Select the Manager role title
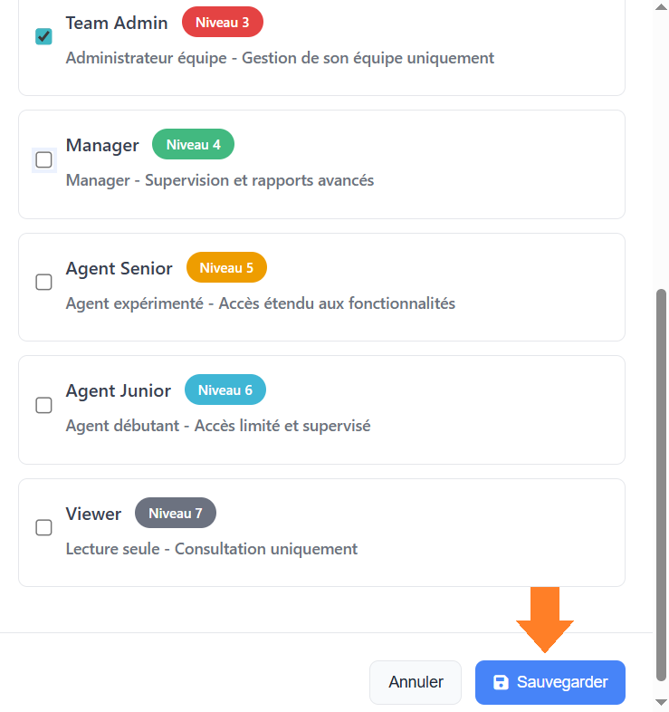The width and height of the screenshot is (669, 712). pyautogui.click(x=102, y=145)
